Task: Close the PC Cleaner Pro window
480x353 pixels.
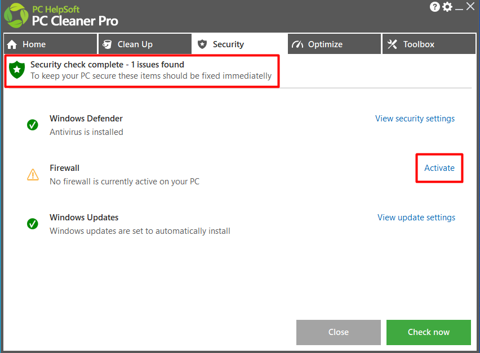Action: (470, 6)
